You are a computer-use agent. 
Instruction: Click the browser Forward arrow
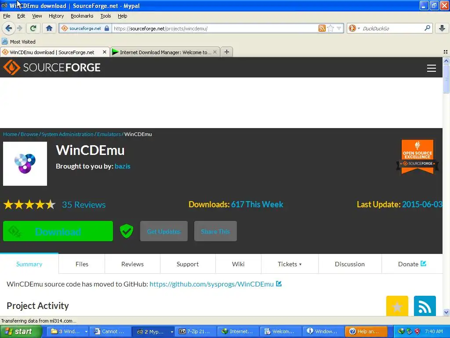tap(19, 28)
